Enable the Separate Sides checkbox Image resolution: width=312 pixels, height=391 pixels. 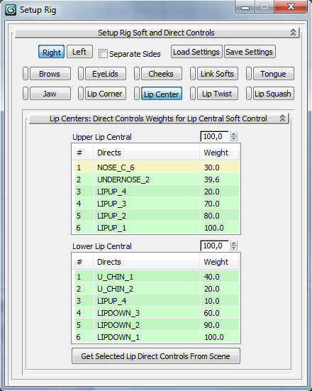(x=103, y=53)
